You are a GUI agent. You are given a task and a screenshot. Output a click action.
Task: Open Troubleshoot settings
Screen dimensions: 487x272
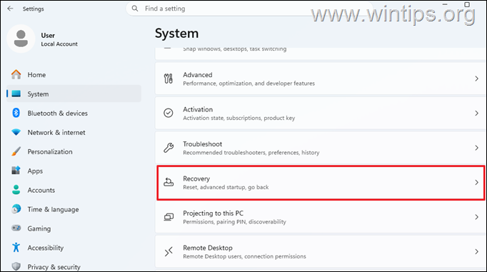point(321,148)
